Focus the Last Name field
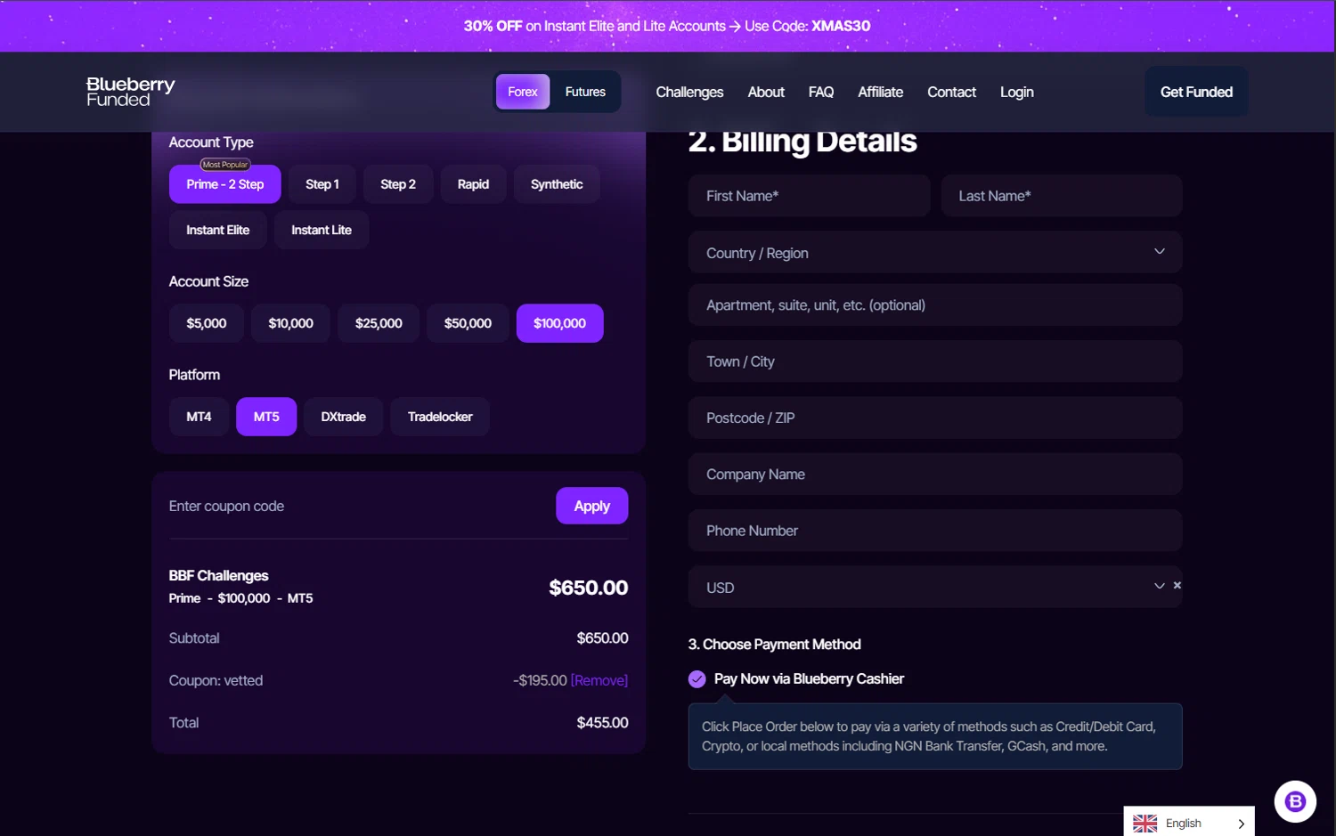Viewport: 1336px width, 836px height. click(1062, 196)
